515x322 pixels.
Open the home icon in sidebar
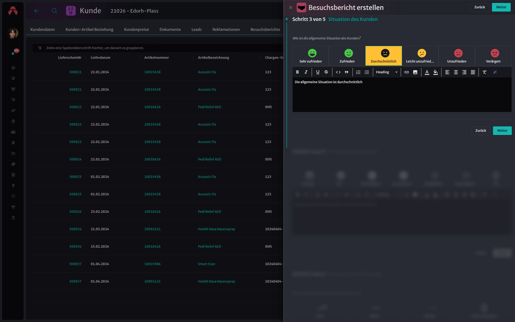pos(13,68)
